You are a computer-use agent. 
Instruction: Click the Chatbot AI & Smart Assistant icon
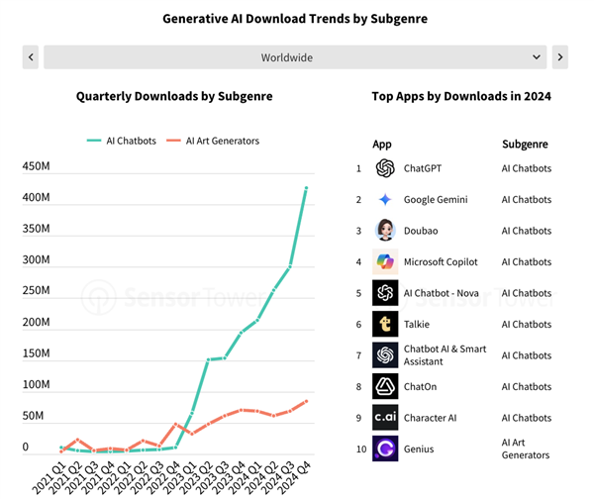(x=385, y=354)
